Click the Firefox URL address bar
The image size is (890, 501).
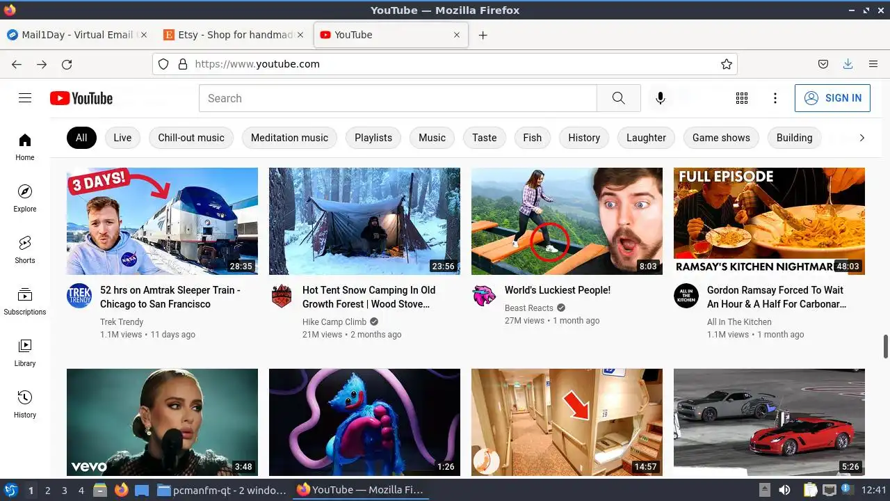coord(445,64)
